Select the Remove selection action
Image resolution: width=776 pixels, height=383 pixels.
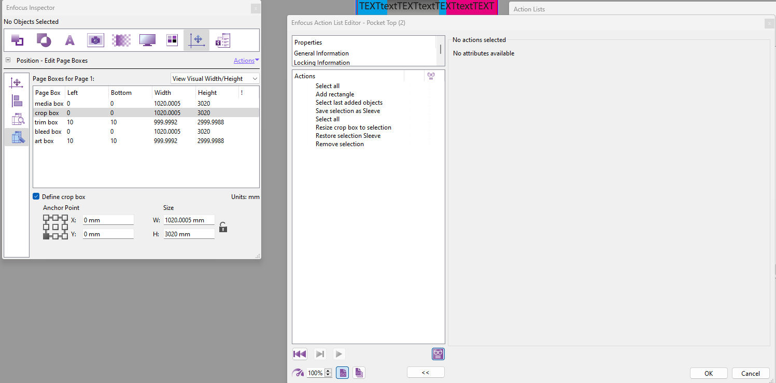click(340, 144)
